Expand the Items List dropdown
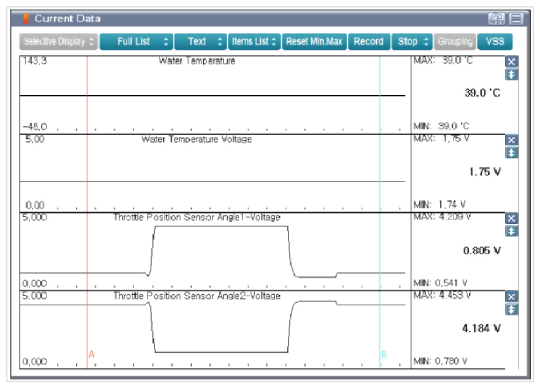 pos(254,41)
